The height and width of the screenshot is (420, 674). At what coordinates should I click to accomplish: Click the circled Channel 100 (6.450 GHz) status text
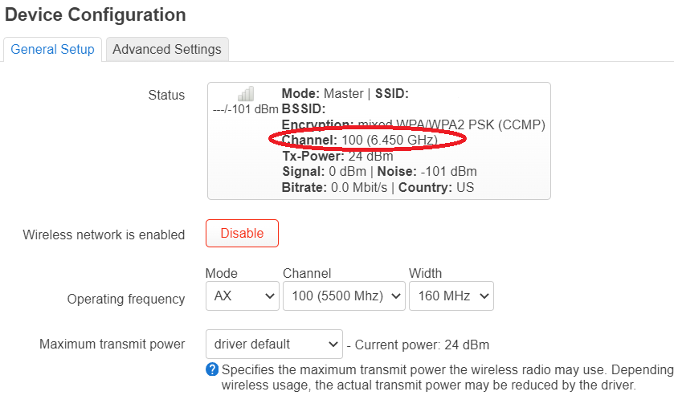[x=359, y=141]
